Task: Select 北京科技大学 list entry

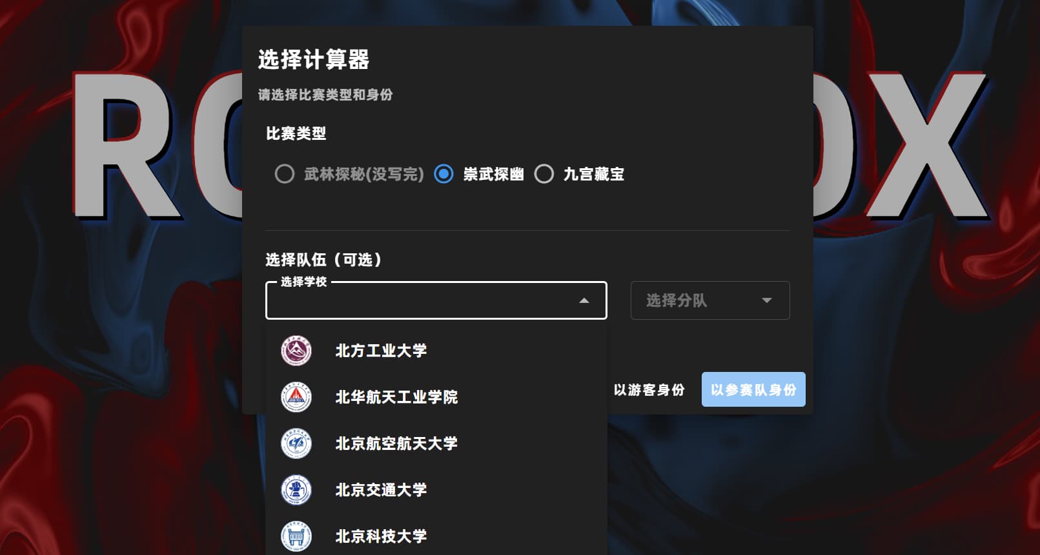Action: click(x=436, y=536)
